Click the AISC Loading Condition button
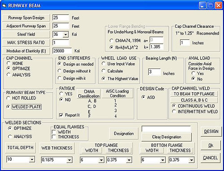The image size is (224, 171). click(x=117, y=94)
